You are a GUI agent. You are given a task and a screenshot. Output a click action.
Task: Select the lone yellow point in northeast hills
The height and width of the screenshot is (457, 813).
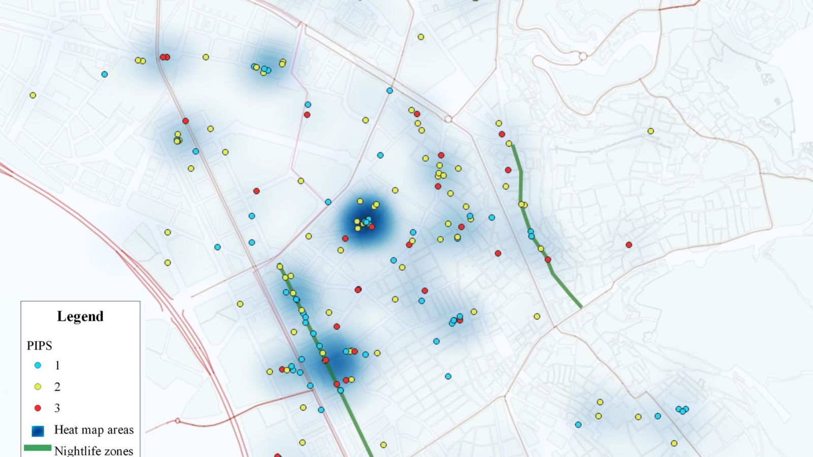tap(650, 131)
